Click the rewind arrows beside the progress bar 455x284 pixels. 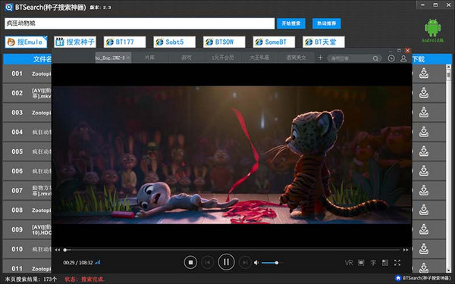pos(58,249)
